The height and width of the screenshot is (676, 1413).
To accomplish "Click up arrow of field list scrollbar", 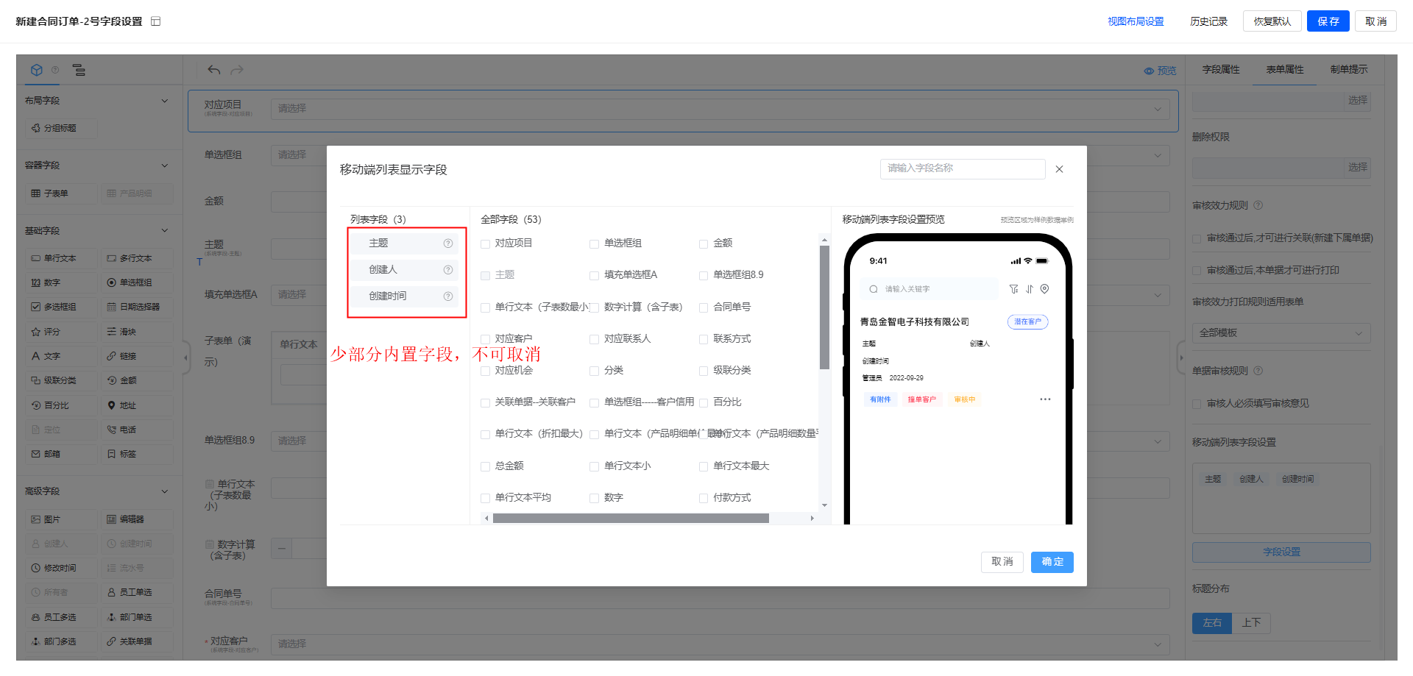I will click(824, 240).
